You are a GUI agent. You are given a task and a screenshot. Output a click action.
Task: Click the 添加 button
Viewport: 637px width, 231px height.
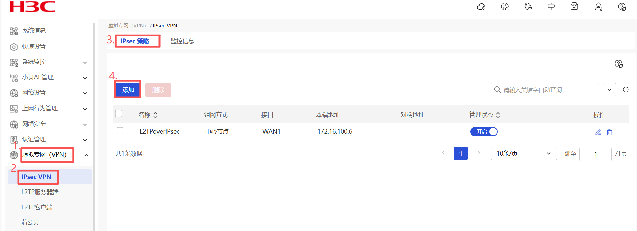pyautogui.click(x=128, y=90)
